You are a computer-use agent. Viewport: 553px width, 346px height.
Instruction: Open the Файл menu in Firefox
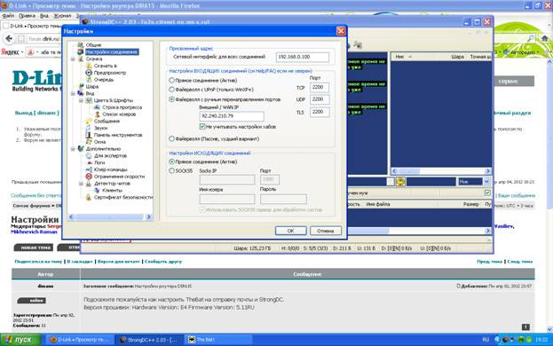pyautogui.click(x=8, y=16)
